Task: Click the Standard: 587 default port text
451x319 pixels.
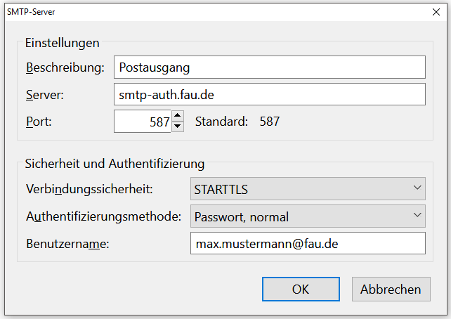Action: pyautogui.click(x=237, y=122)
